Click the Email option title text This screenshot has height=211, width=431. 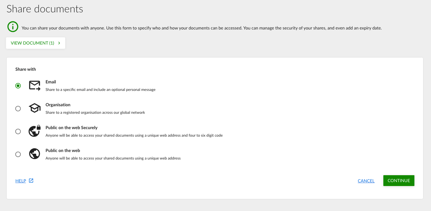pos(51,82)
